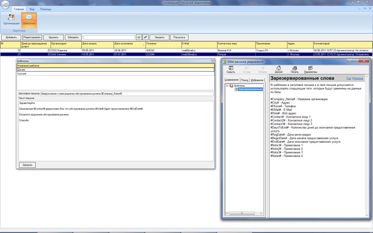The image size is (373, 233).
Task: Click the Примечание column header
Action: pyautogui.click(x=271, y=45)
